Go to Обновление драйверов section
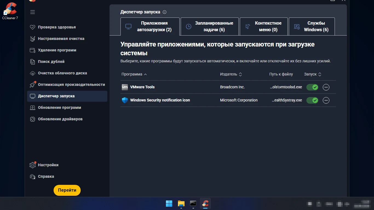The height and width of the screenshot is (210, 374). click(x=67, y=119)
